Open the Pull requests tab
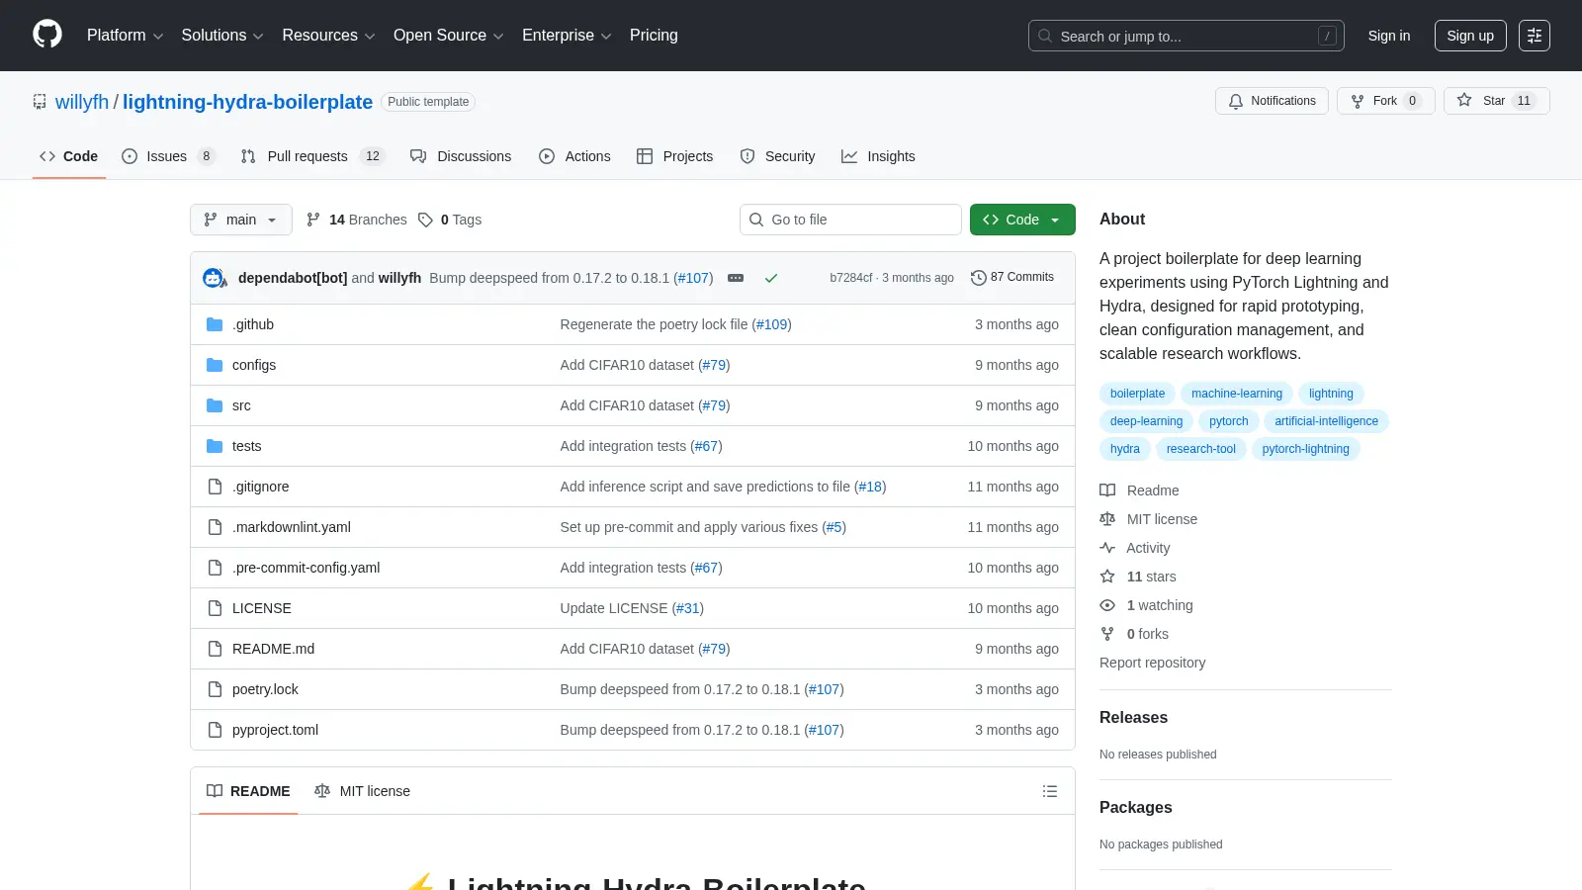 coord(312,156)
